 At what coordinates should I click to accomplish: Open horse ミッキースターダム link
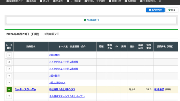25,89
